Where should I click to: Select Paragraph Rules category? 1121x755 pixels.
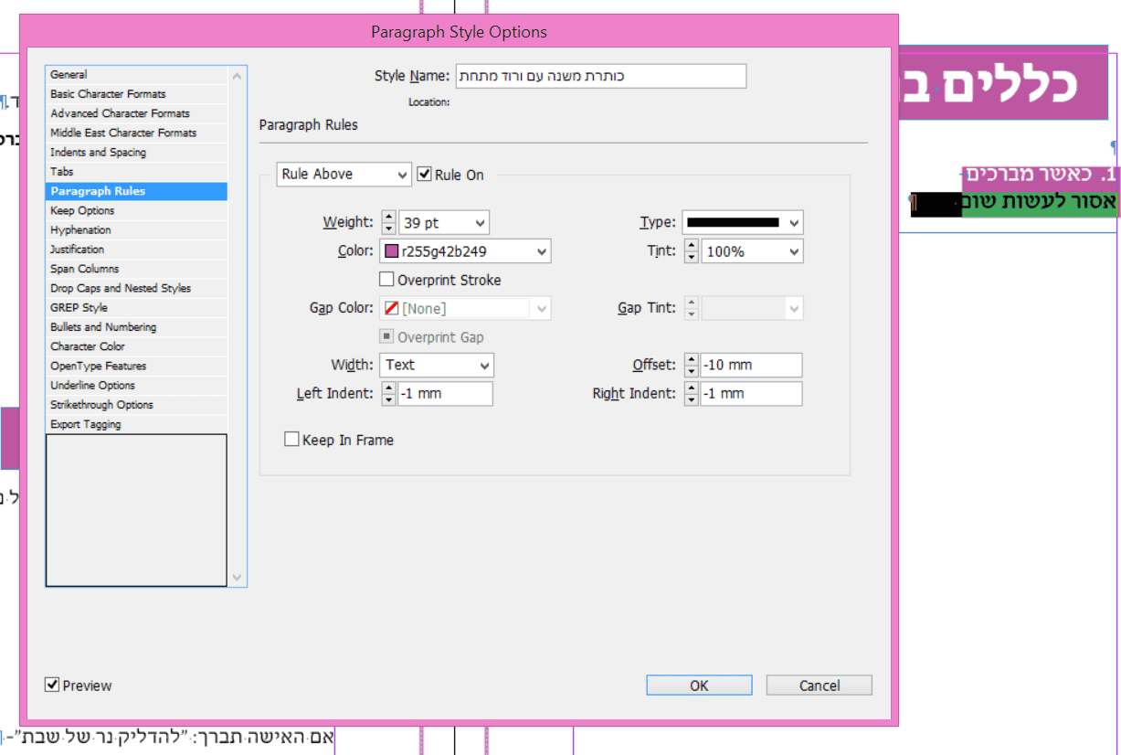(x=137, y=191)
